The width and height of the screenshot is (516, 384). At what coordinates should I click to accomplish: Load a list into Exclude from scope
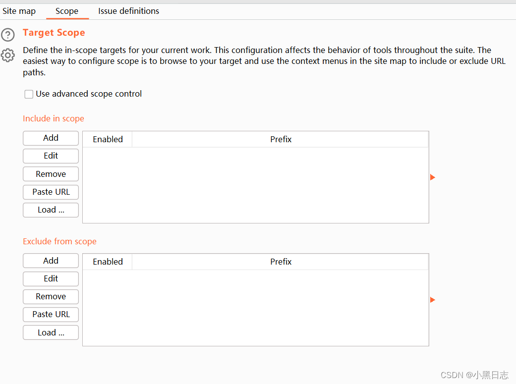click(x=51, y=332)
